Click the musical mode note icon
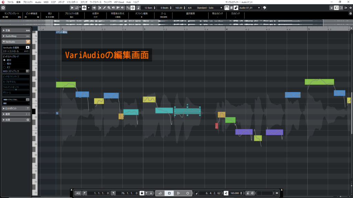Screen dimensions: 353x198 (138, 8)
